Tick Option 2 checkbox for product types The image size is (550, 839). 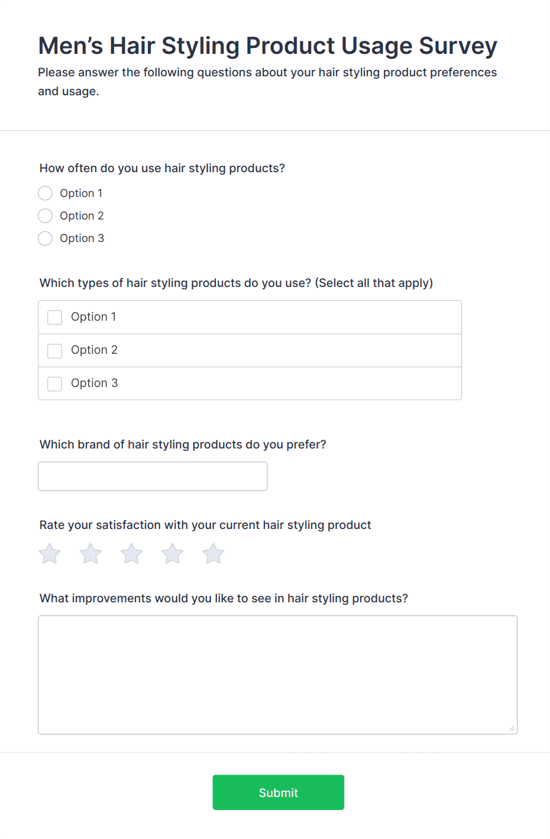pos(55,351)
